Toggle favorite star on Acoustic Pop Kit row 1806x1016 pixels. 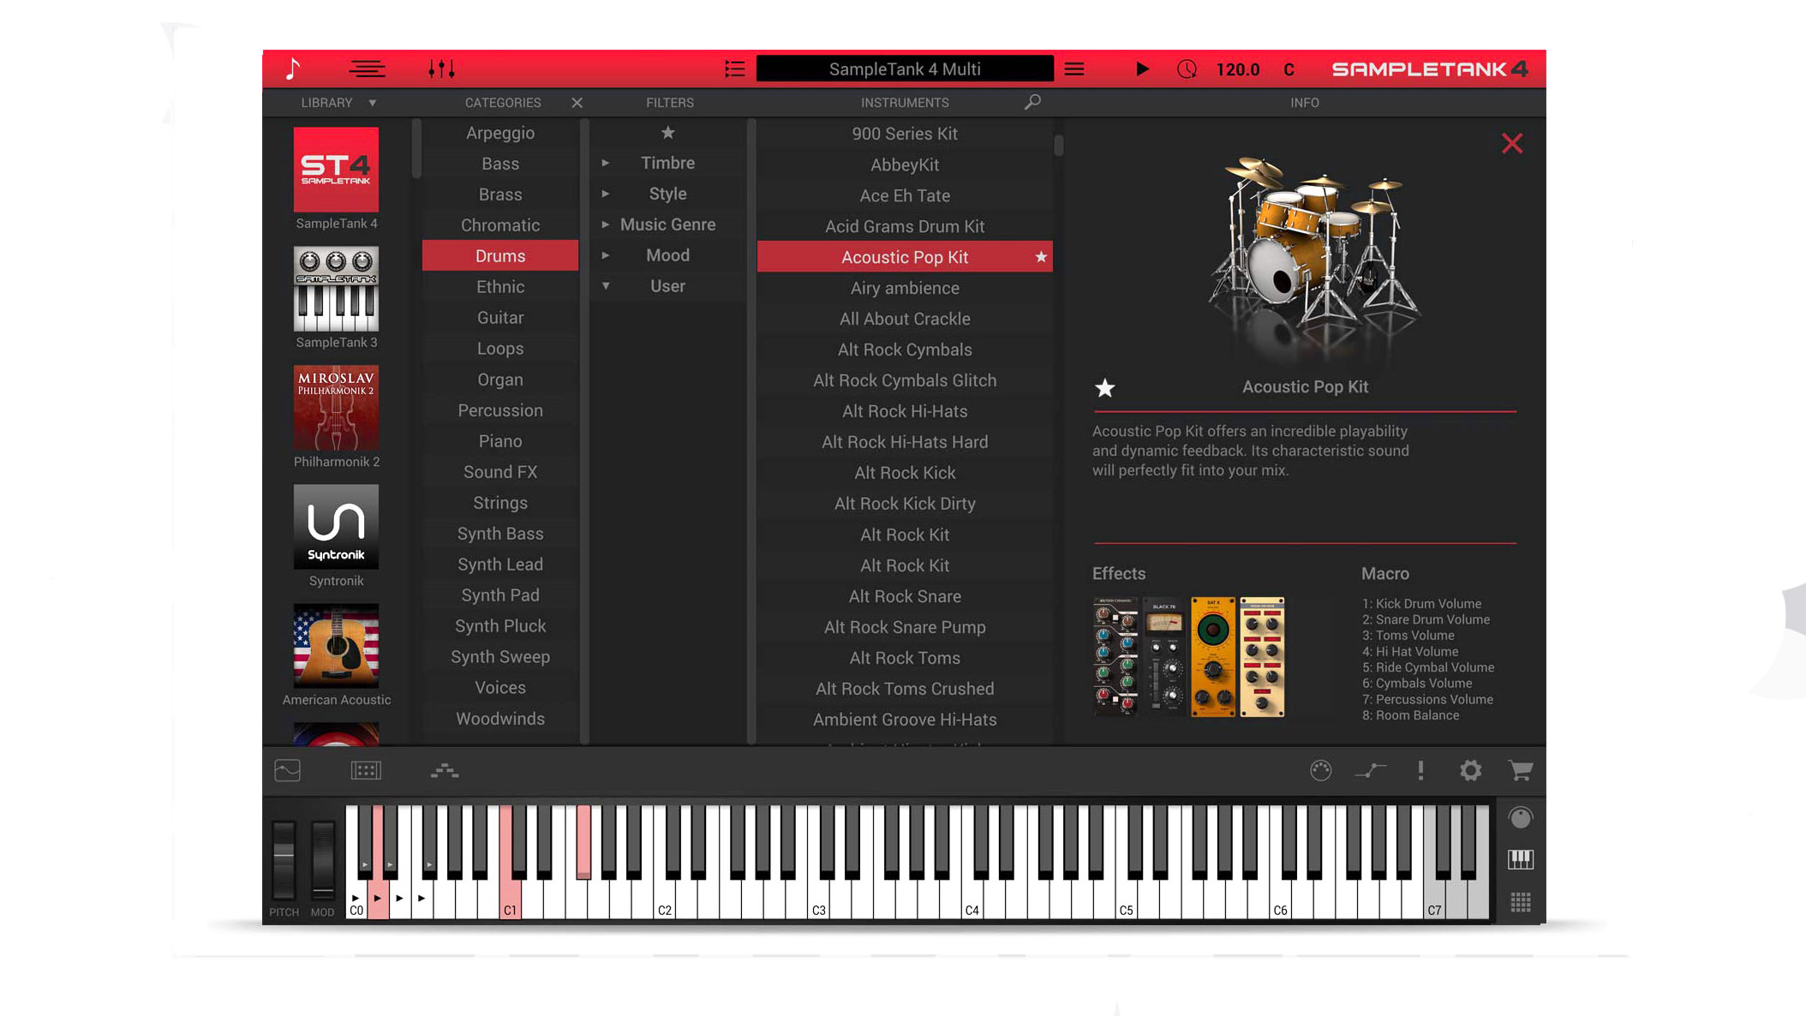tap(1041, 257)
